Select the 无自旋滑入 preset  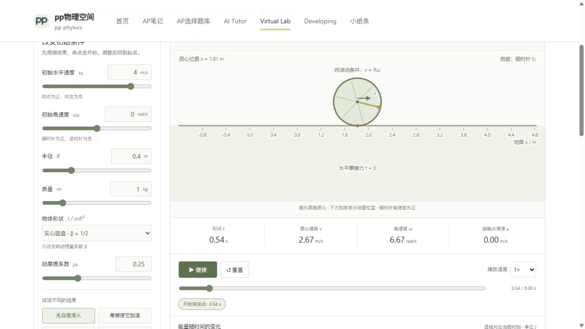(x=68, y=316)
